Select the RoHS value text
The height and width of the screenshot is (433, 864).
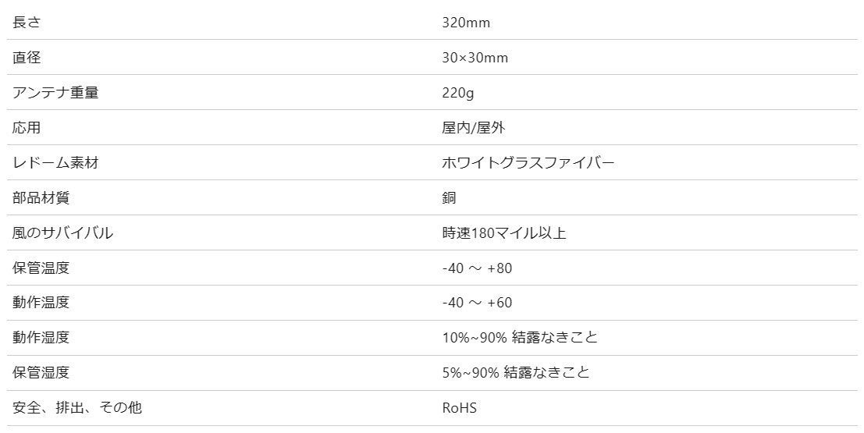[459, 408]
